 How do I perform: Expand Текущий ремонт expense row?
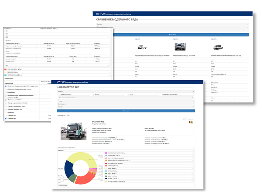(x=149, y=163)
